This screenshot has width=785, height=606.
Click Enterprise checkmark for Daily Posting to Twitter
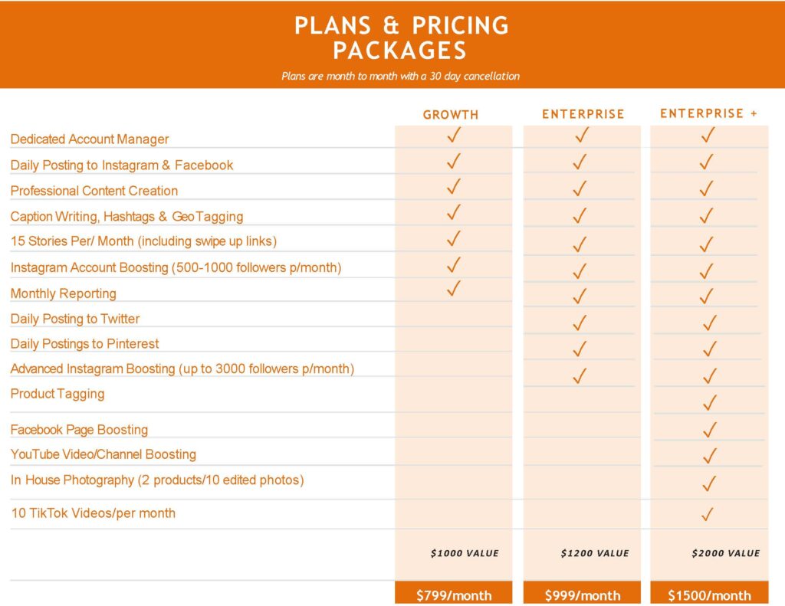(x=580, y=323)
